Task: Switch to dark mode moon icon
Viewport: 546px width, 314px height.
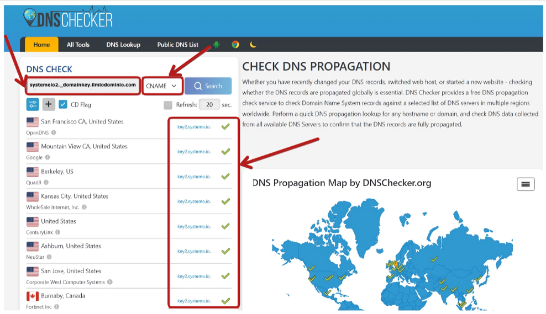Action: [x=253, y=45]
